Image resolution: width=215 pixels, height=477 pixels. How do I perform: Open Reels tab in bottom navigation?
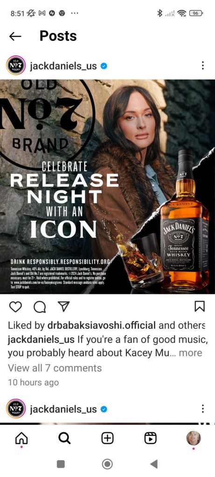click(151, 438)
